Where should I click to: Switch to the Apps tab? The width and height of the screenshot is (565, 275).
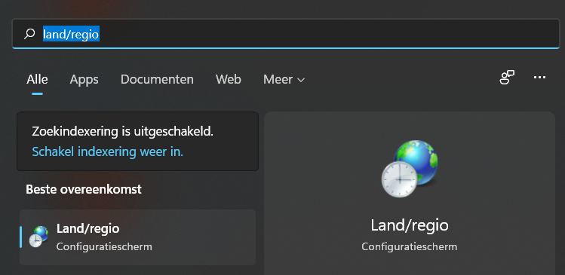pyautogui.click(x=84, y=79)
